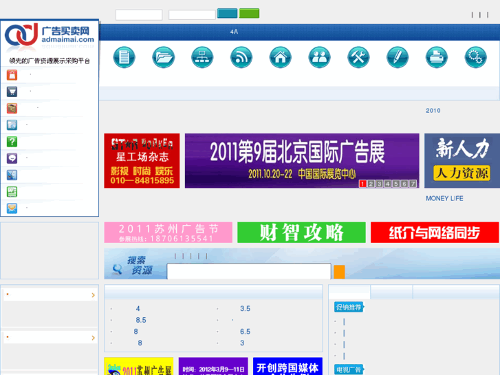Switch to banner slide number 7

click(413, 184)
